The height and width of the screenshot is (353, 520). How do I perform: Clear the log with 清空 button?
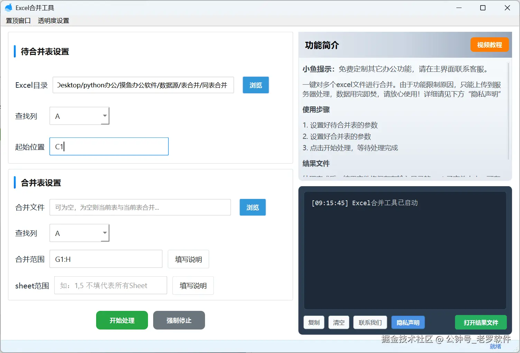pos(339,322)
